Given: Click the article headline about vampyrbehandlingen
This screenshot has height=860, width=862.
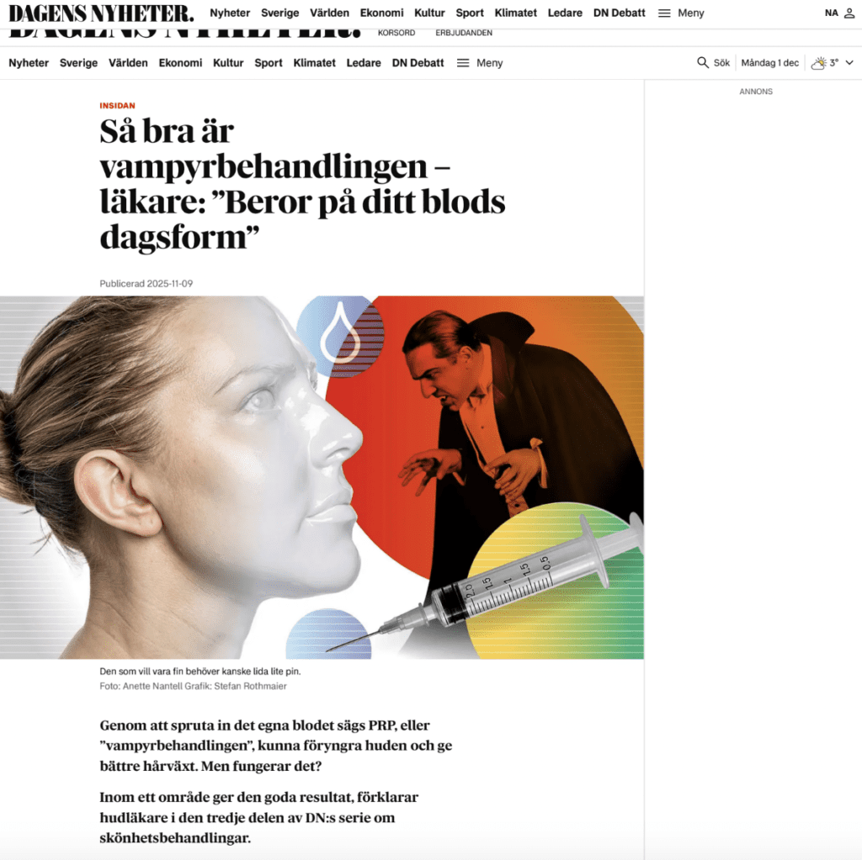Looking at the screenshot, I should [302, 184].
